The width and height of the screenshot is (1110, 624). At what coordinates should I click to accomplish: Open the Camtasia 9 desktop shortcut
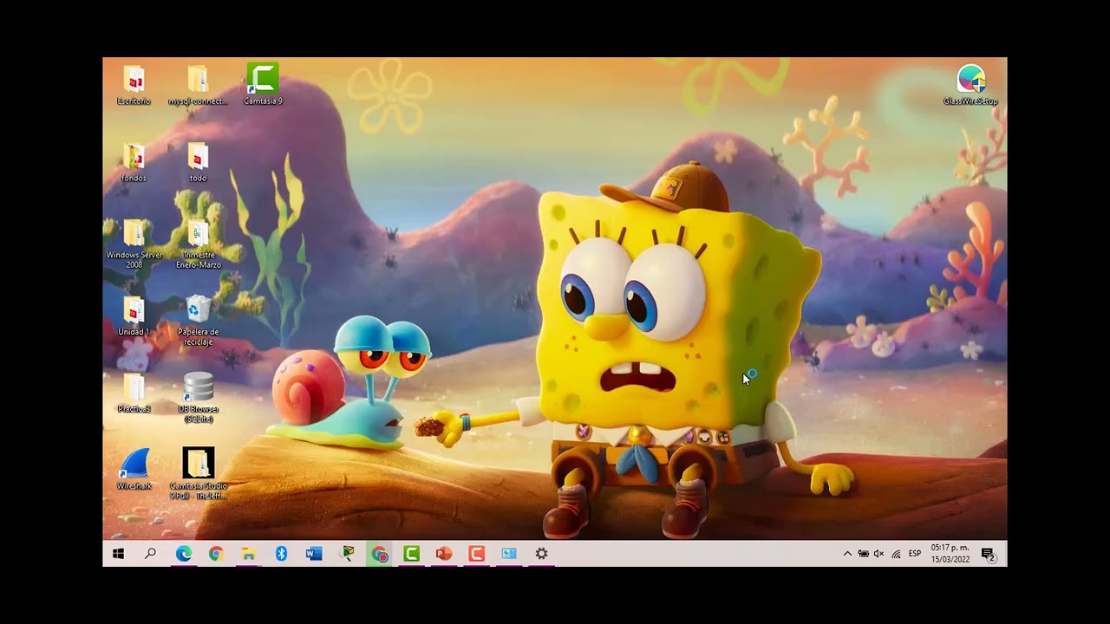263,84
